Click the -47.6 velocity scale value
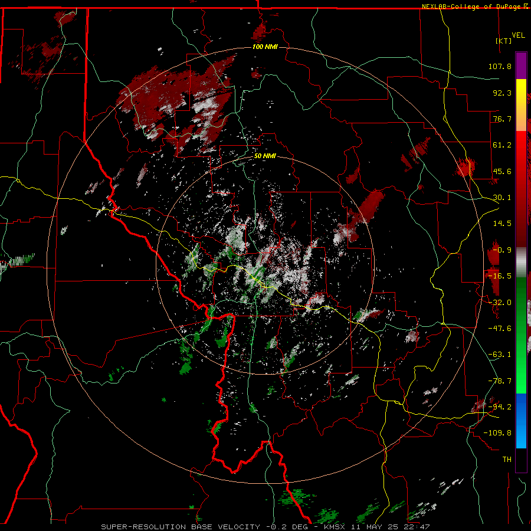 point(500,329)
